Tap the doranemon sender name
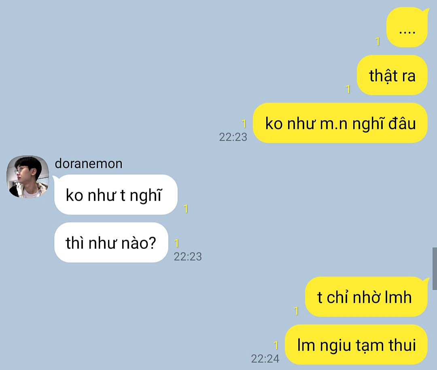Screen dimensions: 437x370 tap(88, 163)
